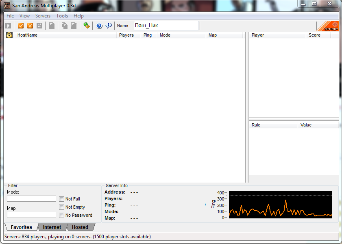Screen dimensions: 342x244
Task: Enable the No Password filter checkbox
Action: pos(61,215)
